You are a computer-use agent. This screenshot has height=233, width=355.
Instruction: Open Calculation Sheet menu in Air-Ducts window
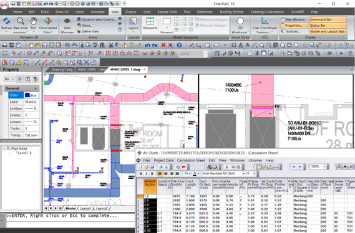tap(191, 160)
